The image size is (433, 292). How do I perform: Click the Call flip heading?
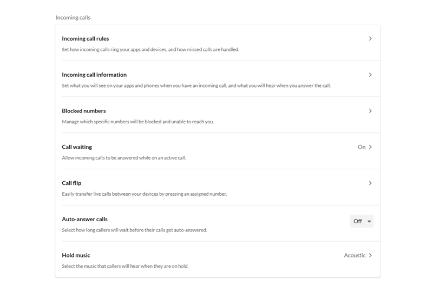(71, 183)
